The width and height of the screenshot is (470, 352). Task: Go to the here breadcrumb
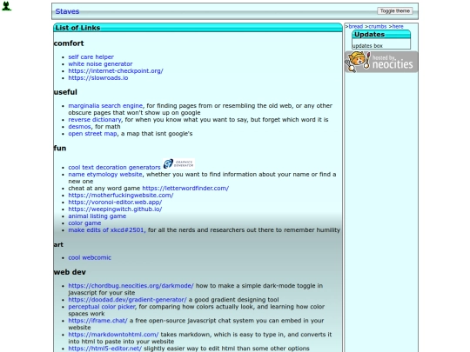pos(398,26)
